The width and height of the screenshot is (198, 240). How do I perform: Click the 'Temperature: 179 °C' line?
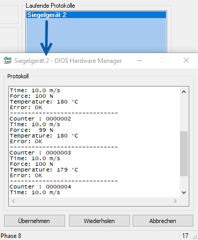[x=44, y=169]
